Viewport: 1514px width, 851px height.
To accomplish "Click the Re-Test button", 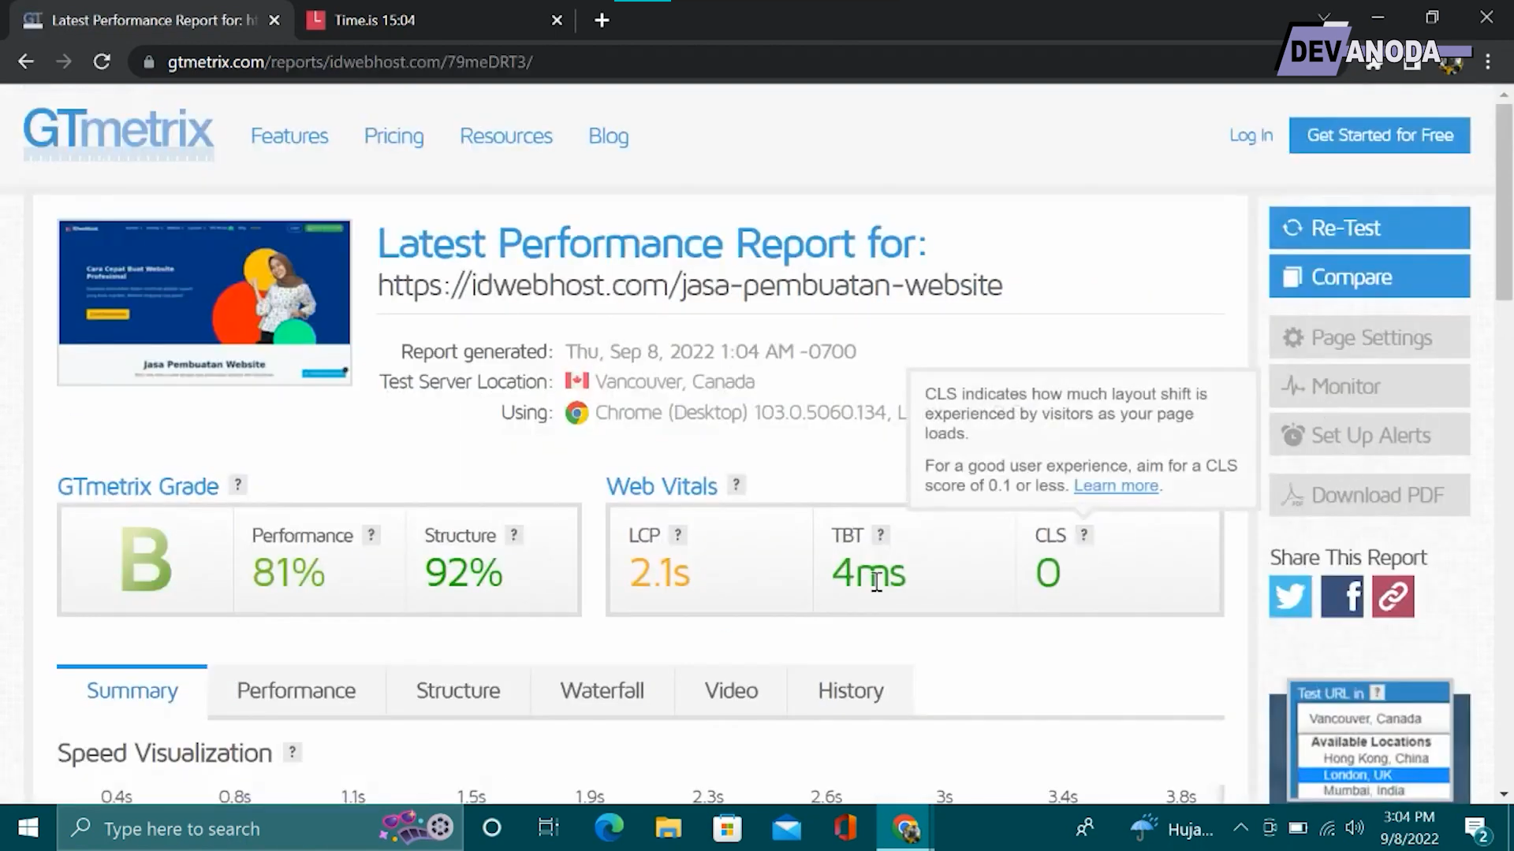I will (1369, 228).
